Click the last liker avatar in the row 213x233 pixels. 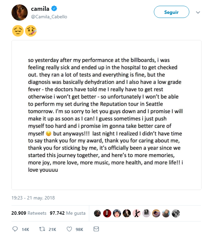click(176, 213)
